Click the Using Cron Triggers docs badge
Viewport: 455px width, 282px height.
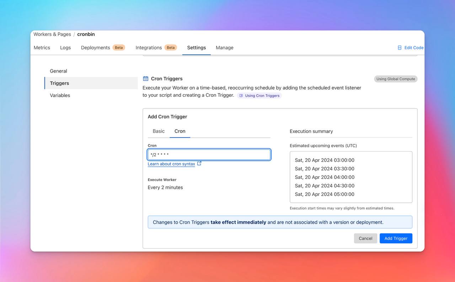click(259, 96)
